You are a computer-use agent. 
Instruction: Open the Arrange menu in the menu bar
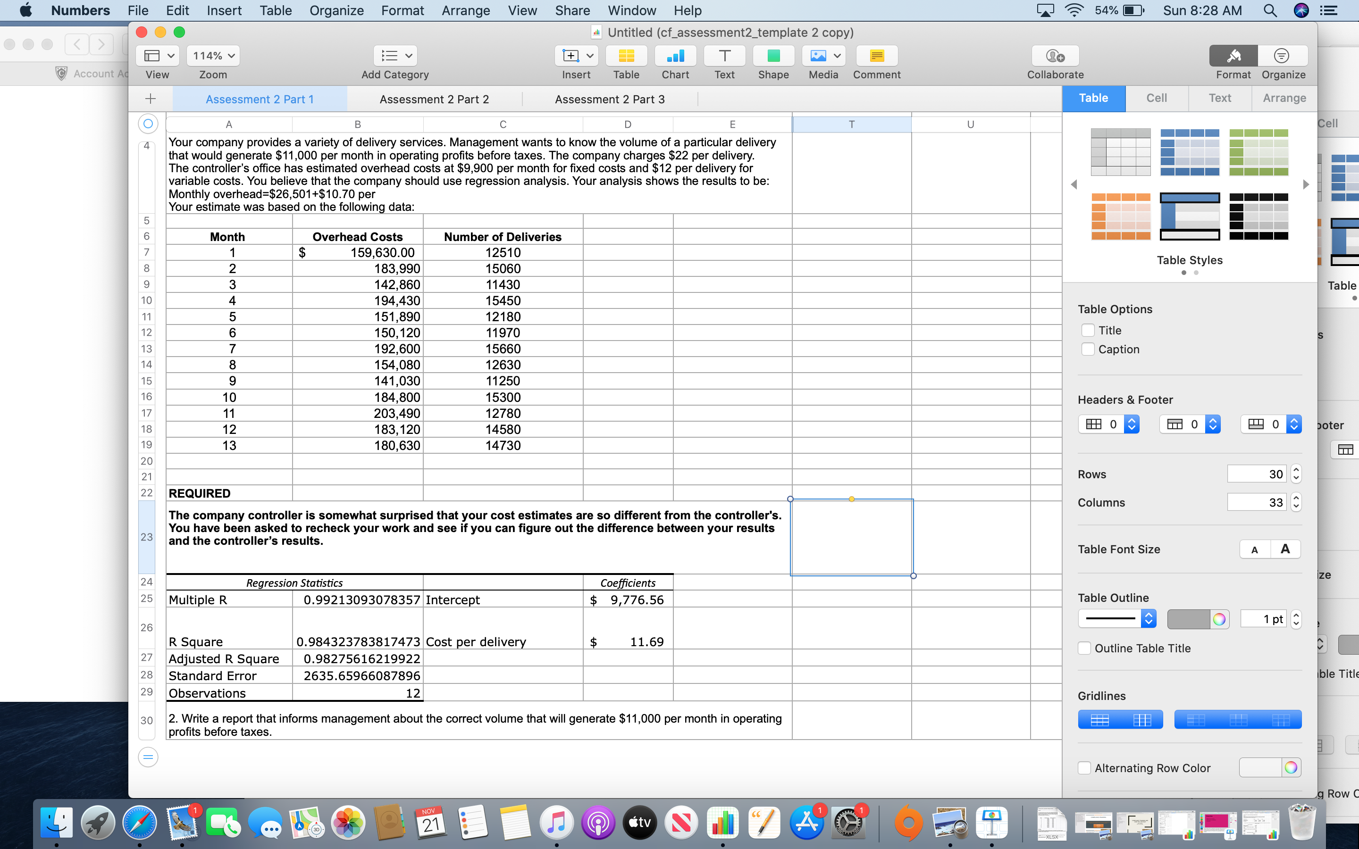coord(466,11)
